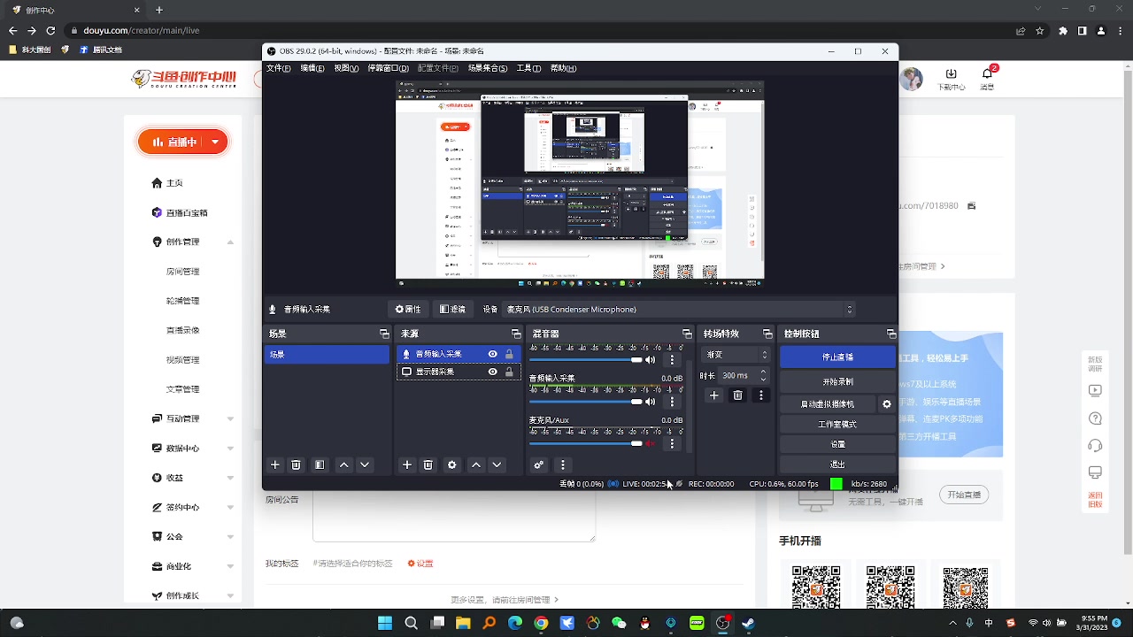
Task: Delete the selected scene with the 场景 panel trash icon
Action: tap(297, 465)
